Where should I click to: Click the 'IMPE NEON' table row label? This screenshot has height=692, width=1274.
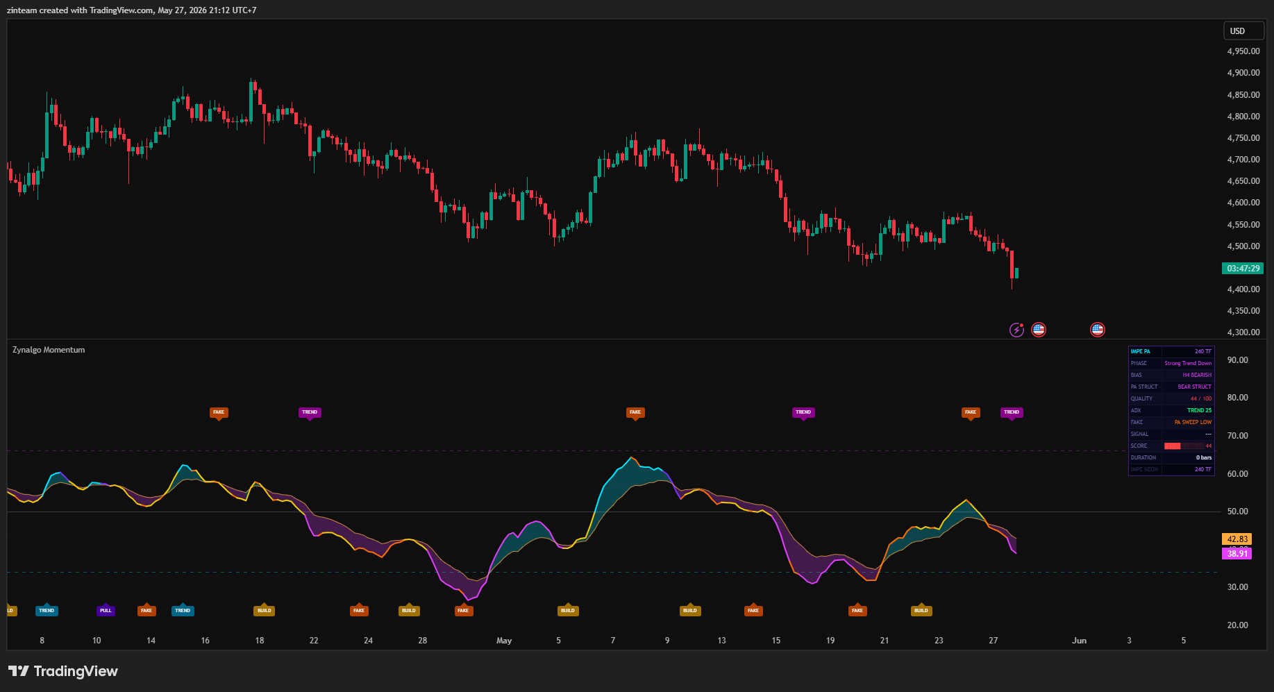pyautogui.click(x=1144, y=469)
